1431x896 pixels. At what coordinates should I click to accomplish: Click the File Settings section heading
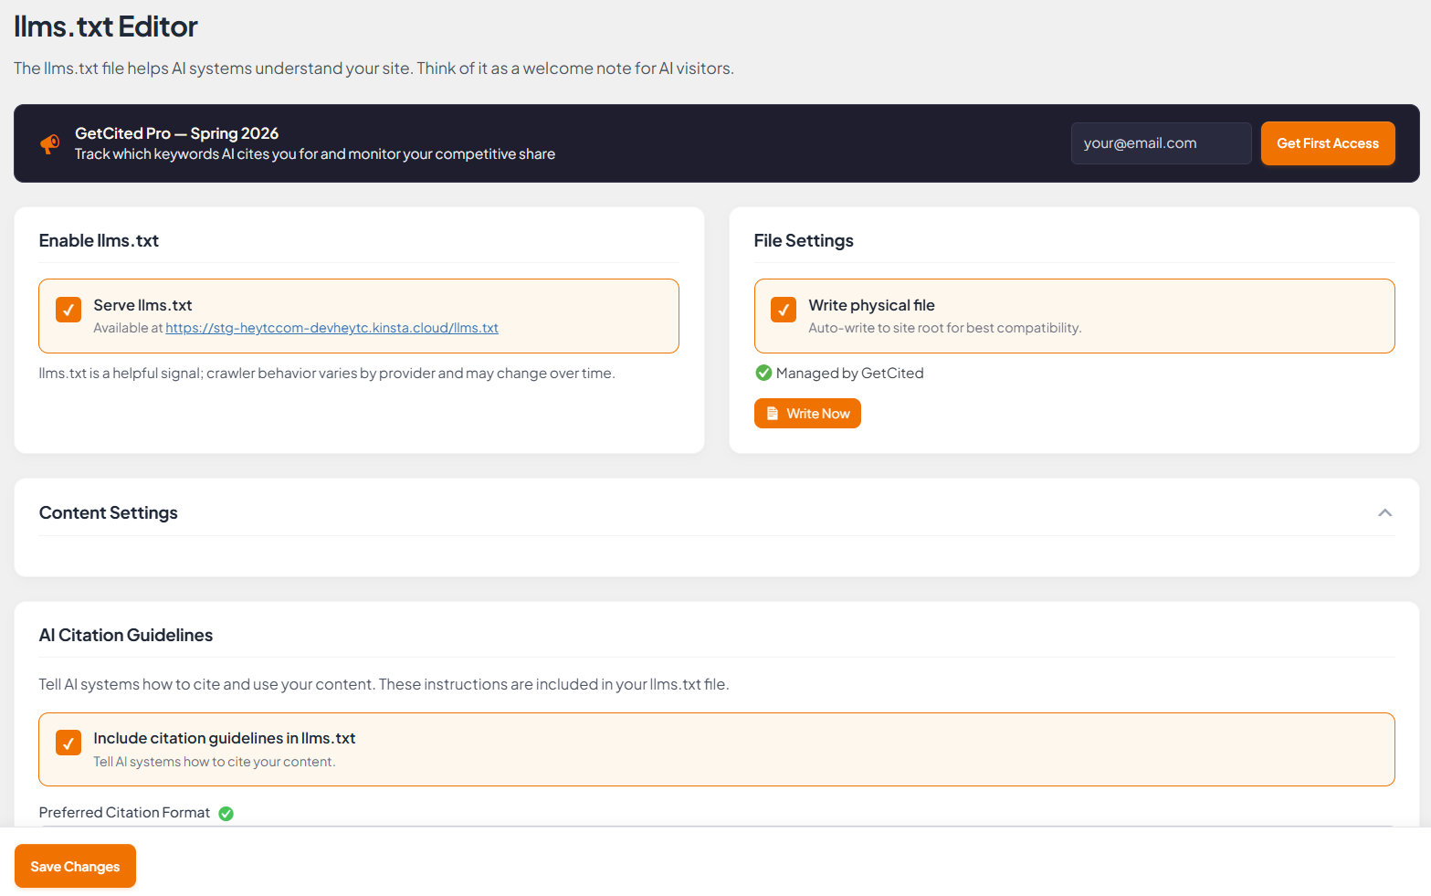pos(804,241)
